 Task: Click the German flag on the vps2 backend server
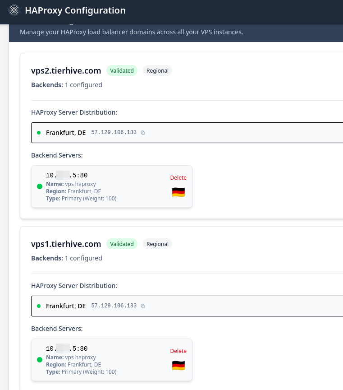pyautogui.click(x=178, y=191)
